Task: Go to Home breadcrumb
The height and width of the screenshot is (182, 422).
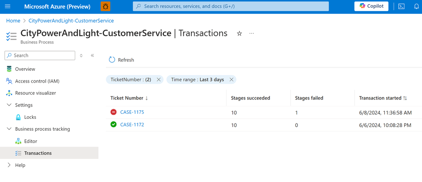Action: point(13,21)
